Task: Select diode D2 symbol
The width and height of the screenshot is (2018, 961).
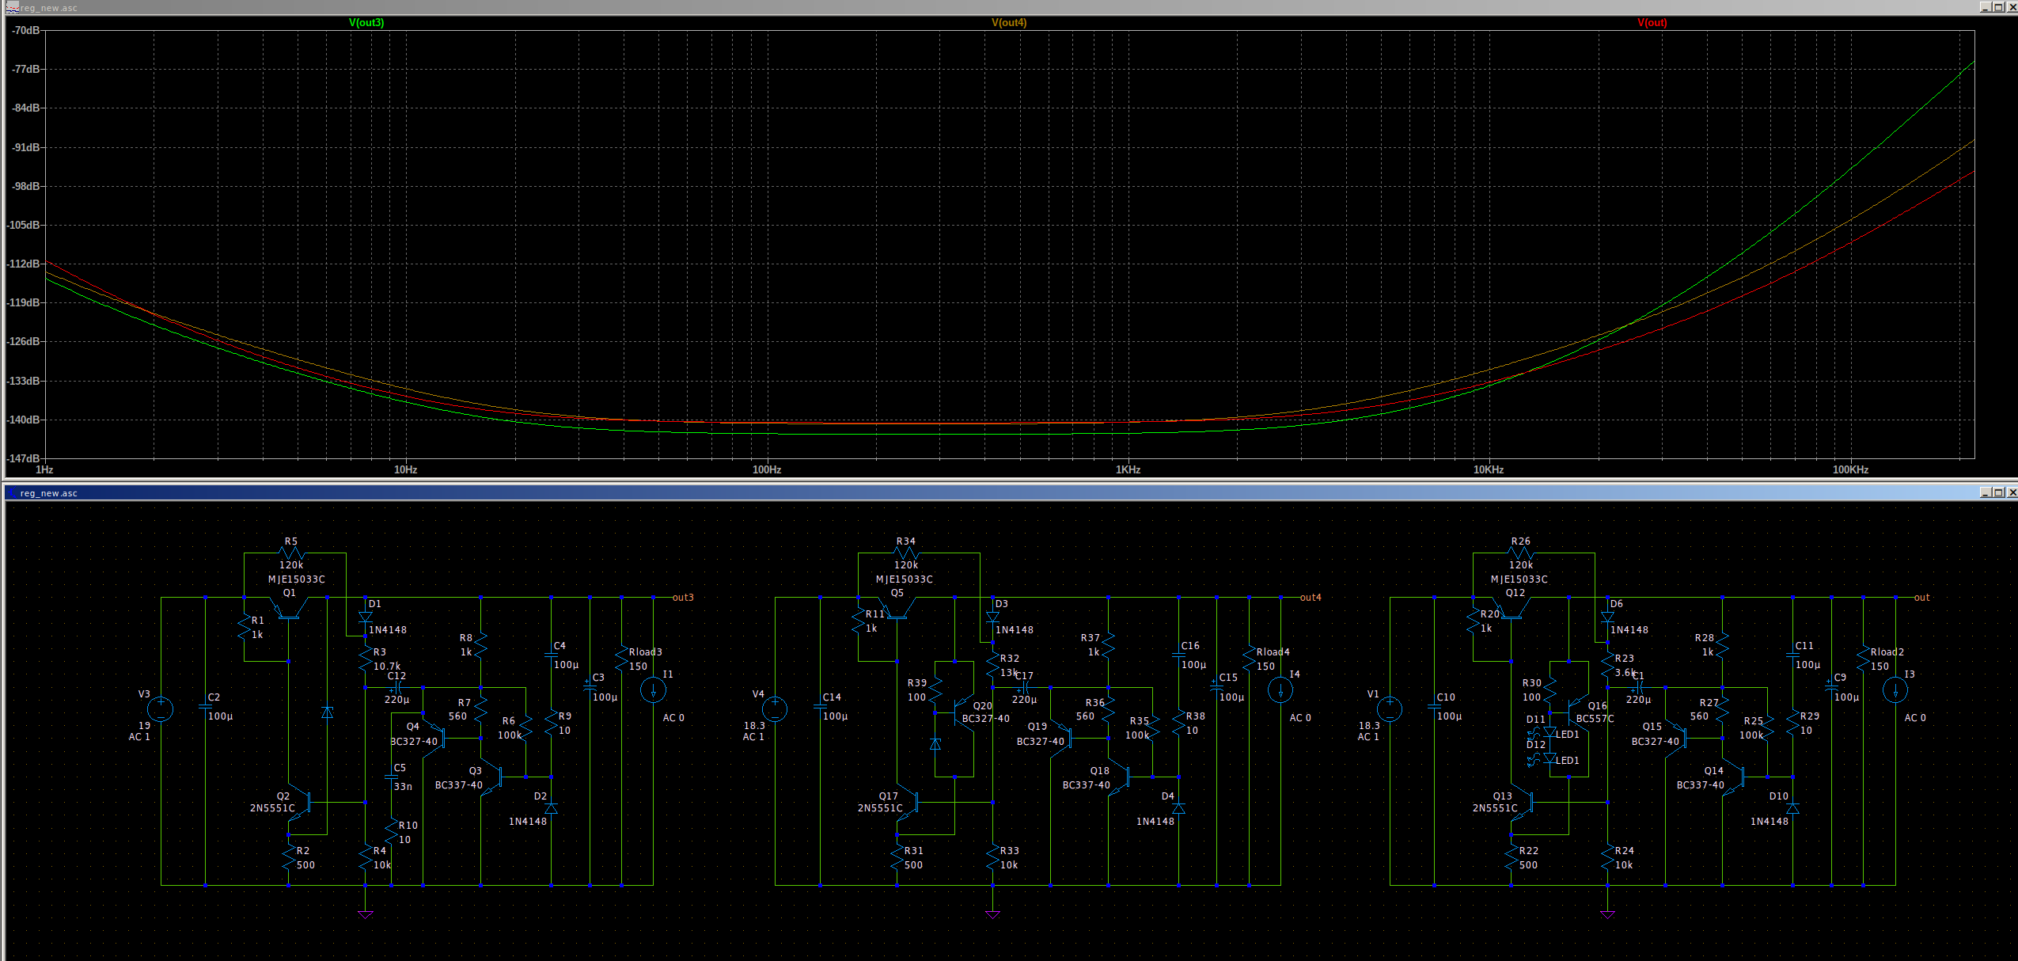Action: [552, 807]
